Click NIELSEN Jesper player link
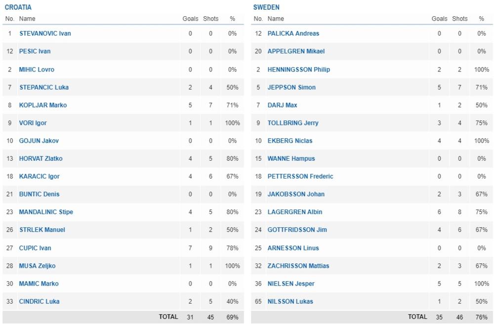 point(291,284)
